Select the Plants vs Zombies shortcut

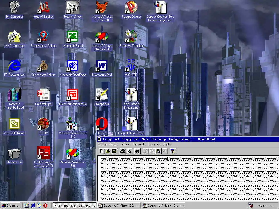tap(131, 39)
